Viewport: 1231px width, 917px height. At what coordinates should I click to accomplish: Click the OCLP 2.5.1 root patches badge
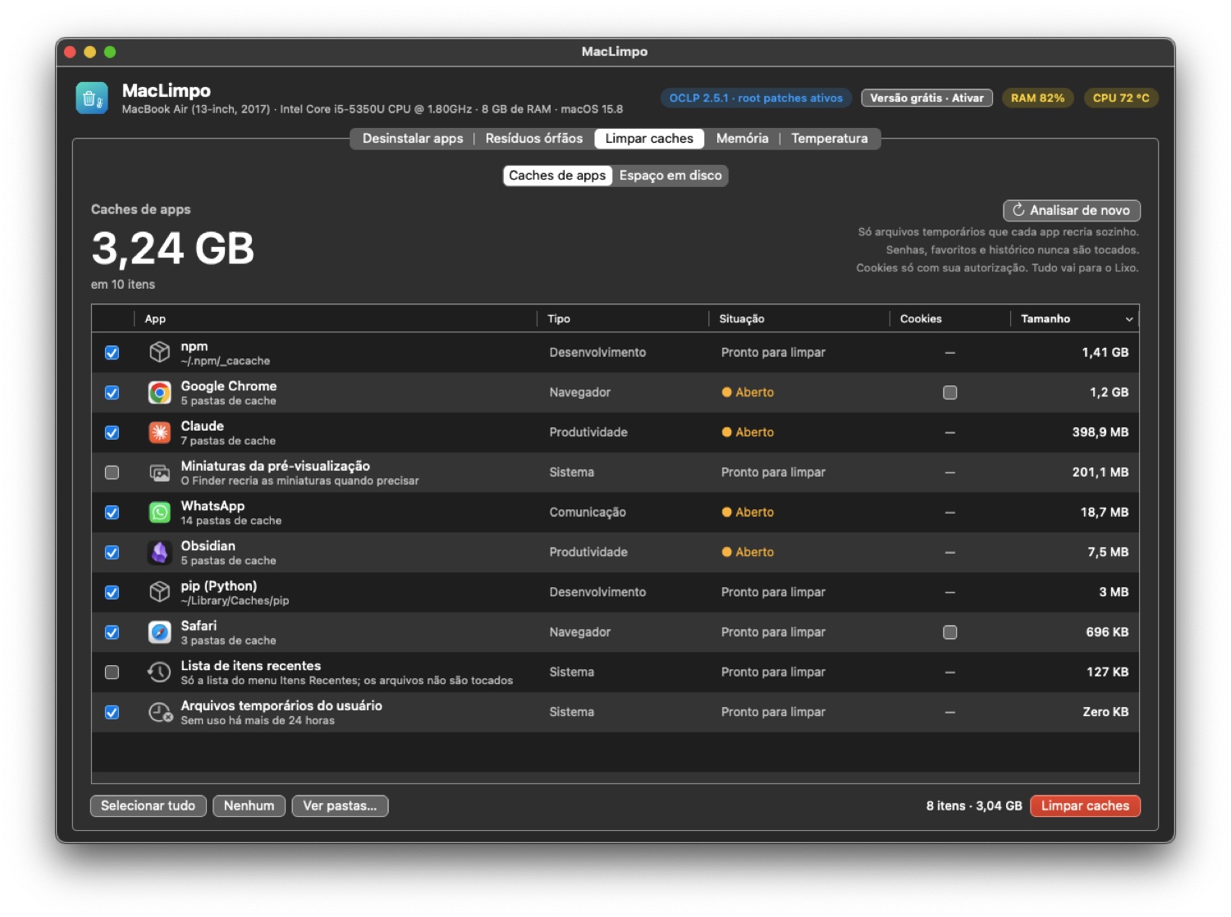coord(756,98)
